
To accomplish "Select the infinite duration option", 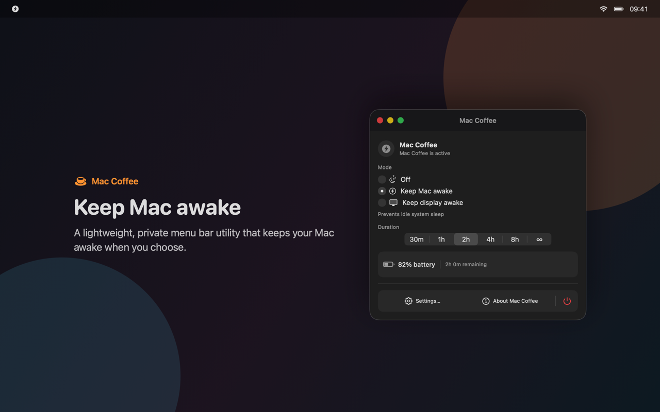I will pos(539,239).
